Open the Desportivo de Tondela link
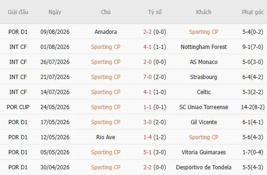Image resolution: width=267 pixels, height=175 pixels. pos(203,167)
